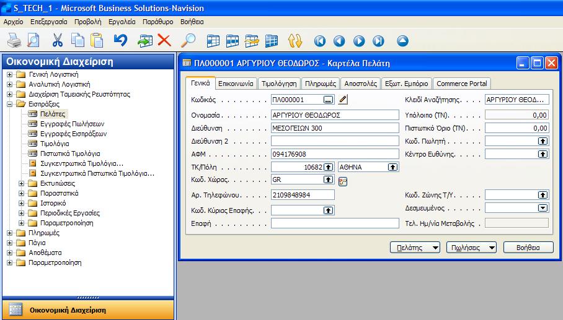Open lookup arrow for city ΑΘΗΝΑ

pyautogui.click(x=393, y=167)
